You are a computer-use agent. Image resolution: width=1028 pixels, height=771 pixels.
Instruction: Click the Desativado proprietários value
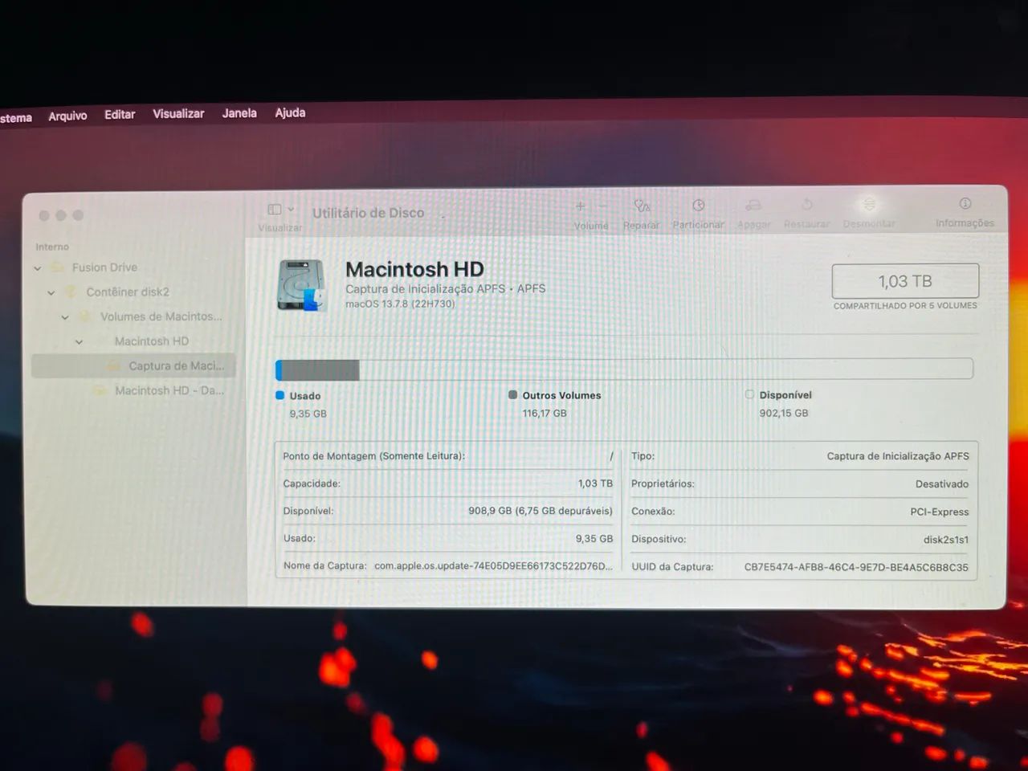(x=942, y=484)
